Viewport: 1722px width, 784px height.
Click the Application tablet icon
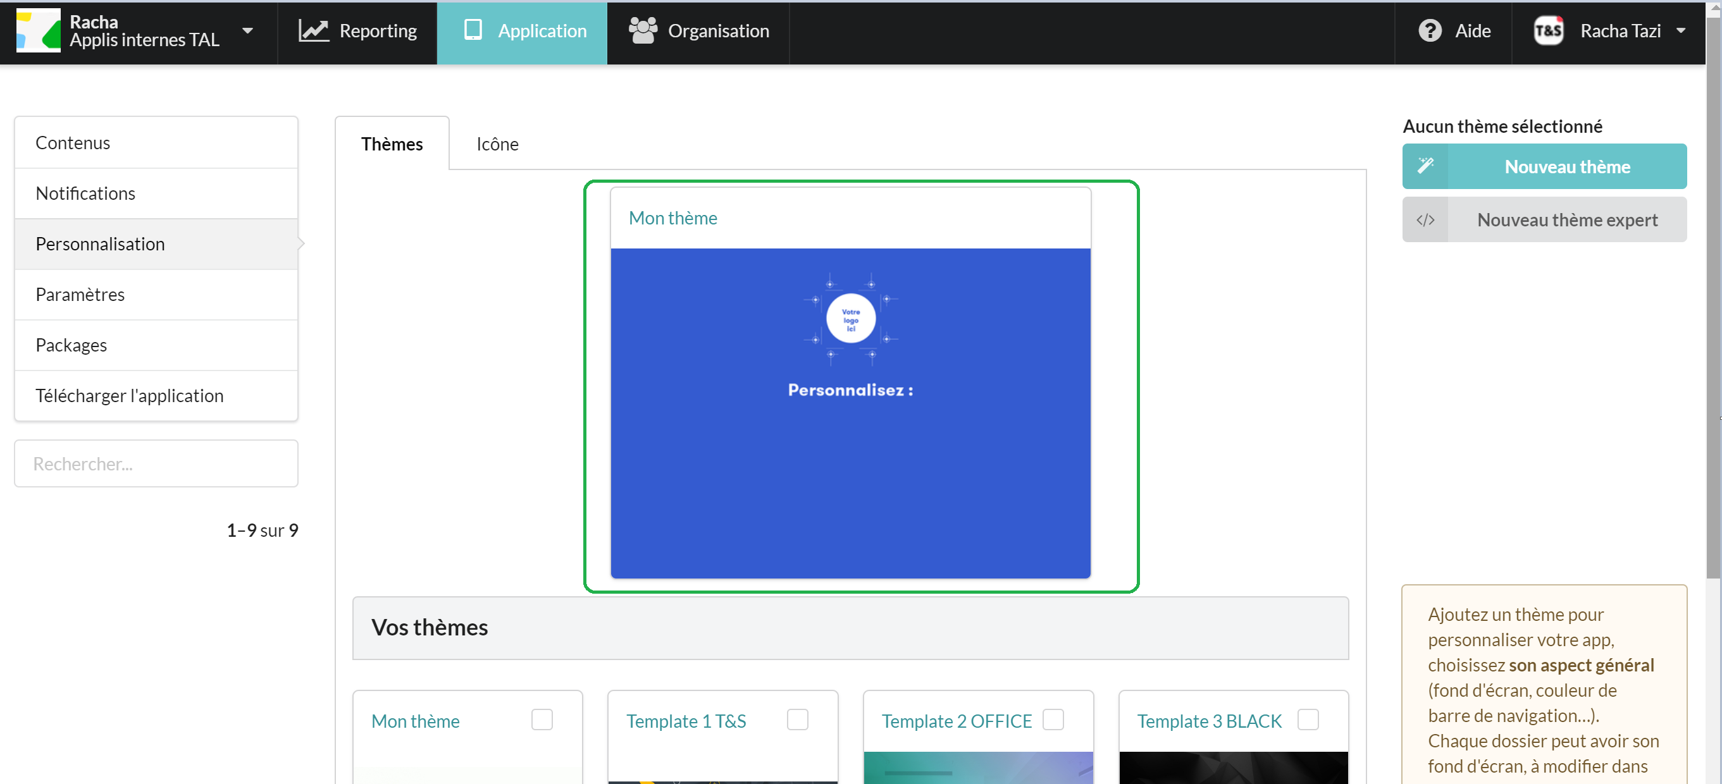[473, 30]
